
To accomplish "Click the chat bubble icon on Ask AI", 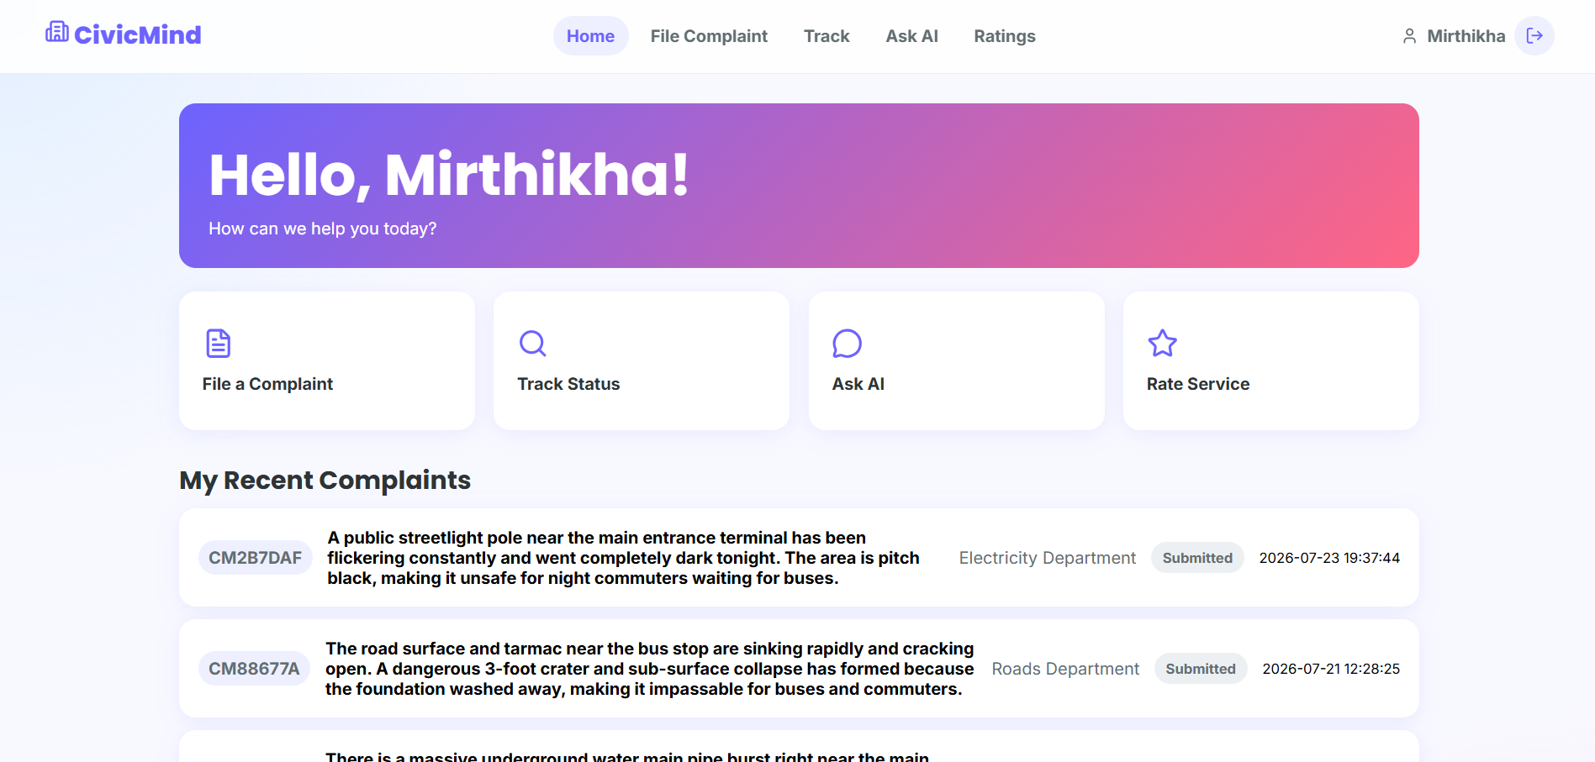I will tap(847, 343).
